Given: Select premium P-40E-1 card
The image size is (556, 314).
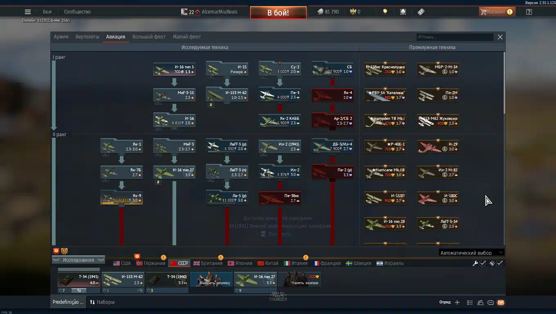Looking at the screenshot, I should pyautogui.click(x=386, y=146).
